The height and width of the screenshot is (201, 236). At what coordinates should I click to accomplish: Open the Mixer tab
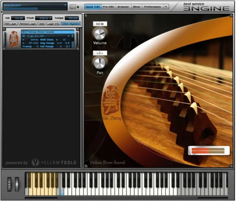coord(136,7)
